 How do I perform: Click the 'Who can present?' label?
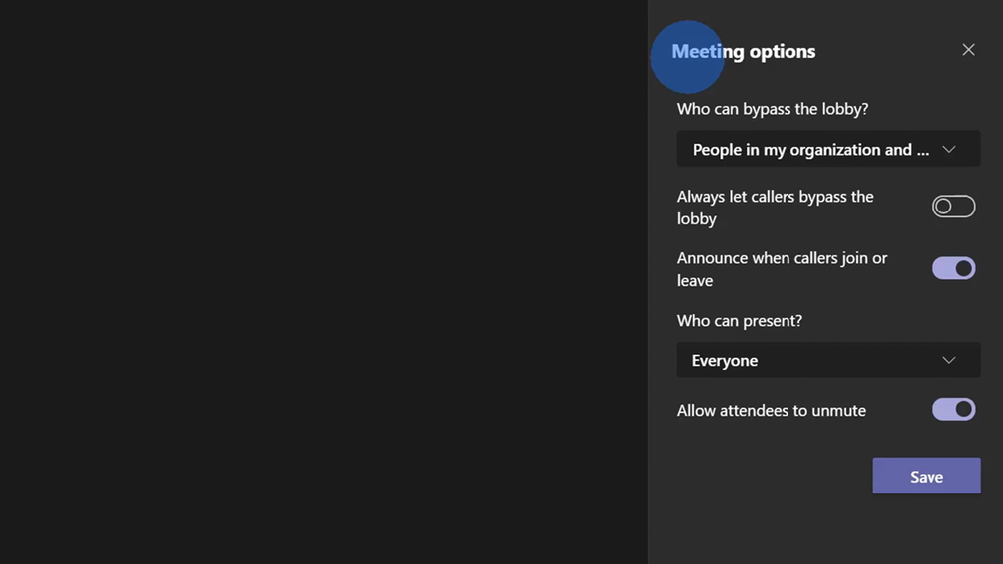(x=739, y=321)
